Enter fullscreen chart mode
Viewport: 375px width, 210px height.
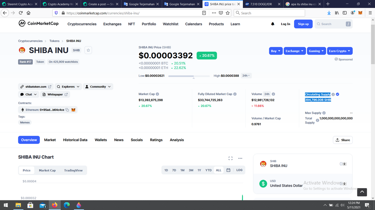coord(231,158)
